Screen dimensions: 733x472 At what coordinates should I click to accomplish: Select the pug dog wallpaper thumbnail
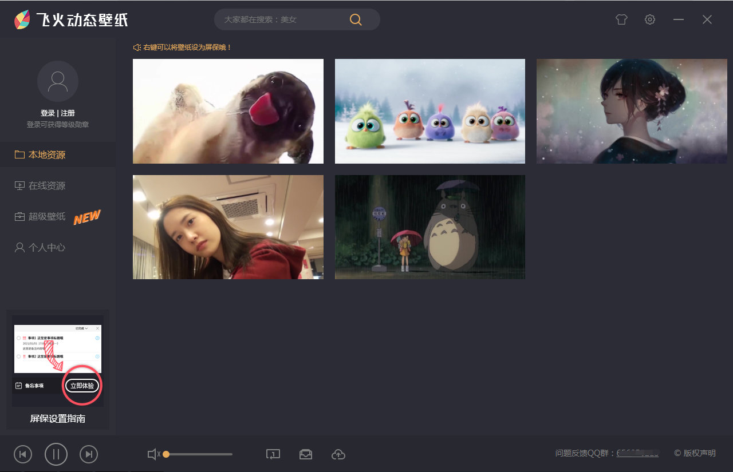(228, 111)
